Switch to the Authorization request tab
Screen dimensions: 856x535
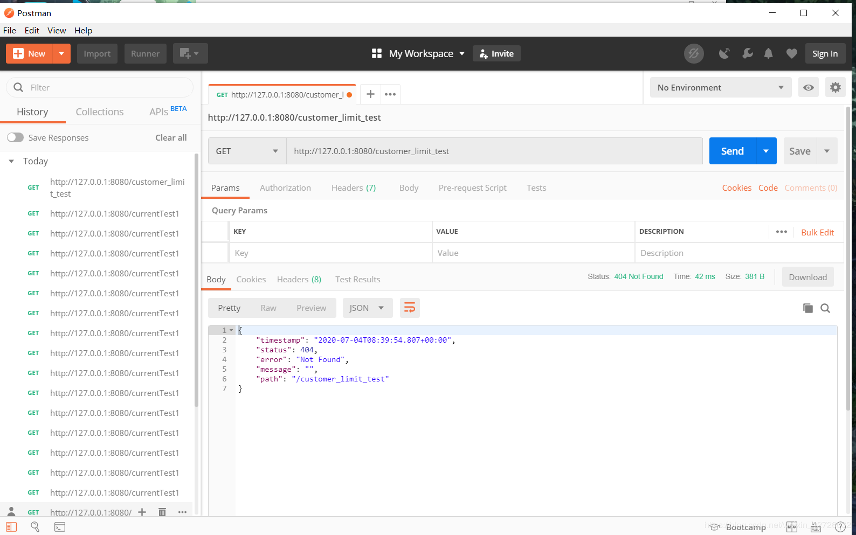(x=285, y=187)
